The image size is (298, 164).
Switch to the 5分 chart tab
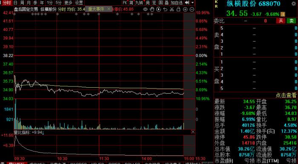click(59, 3)
